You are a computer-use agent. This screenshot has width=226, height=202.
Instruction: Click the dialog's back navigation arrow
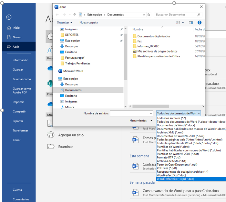tap(57, 15)
